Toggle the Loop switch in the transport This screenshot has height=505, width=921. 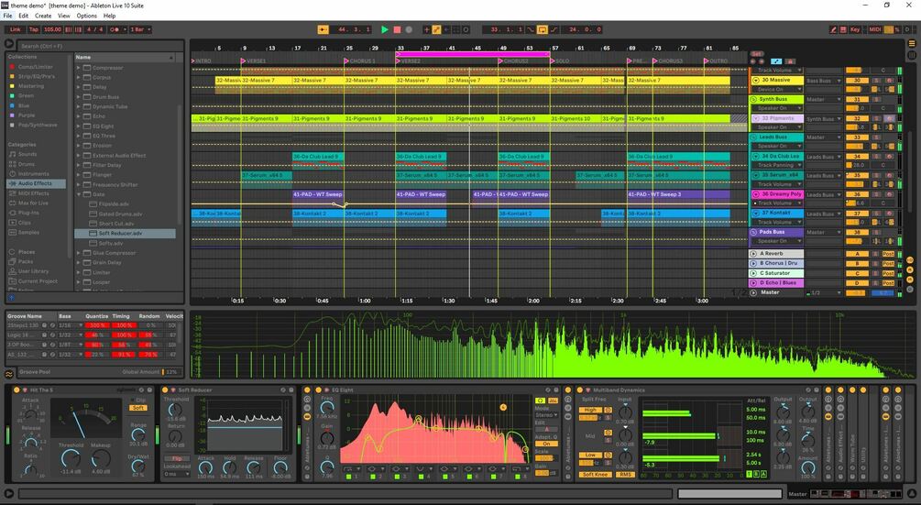[543, 29]
